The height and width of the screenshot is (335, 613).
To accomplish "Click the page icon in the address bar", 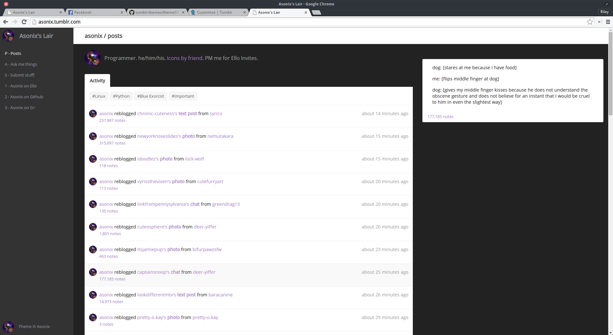I will pyautogui.click(x=34, y=22).
